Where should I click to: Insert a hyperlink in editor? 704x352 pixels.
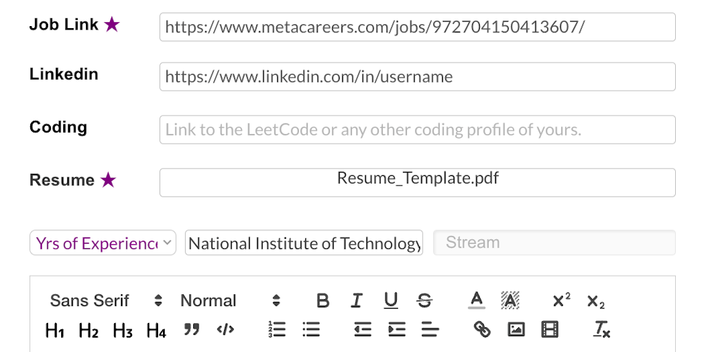coord(482,330)
